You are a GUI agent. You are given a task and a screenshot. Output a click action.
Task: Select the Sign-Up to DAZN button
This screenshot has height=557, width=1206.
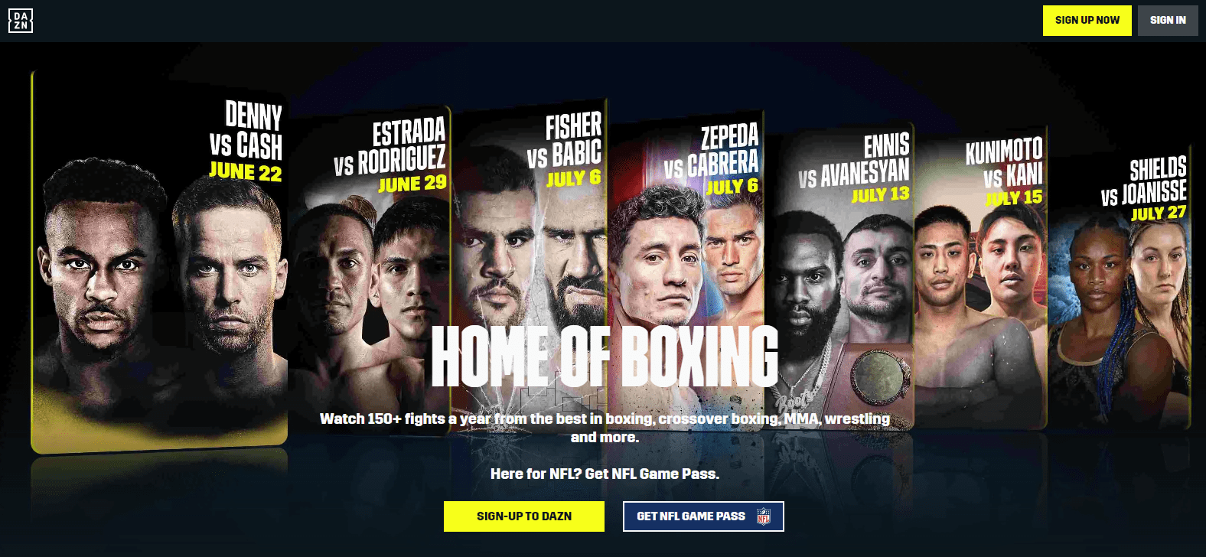(x=524, y=516)
